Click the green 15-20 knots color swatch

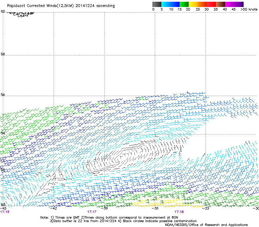tap(184, 4)
